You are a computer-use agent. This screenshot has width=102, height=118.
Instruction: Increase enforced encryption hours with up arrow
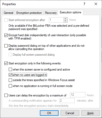click(65, 19)
